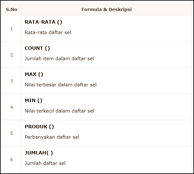This screenshot has height=174, width=194.
Task: Click serial number 2 cell
Action: [x=12, y=55]
